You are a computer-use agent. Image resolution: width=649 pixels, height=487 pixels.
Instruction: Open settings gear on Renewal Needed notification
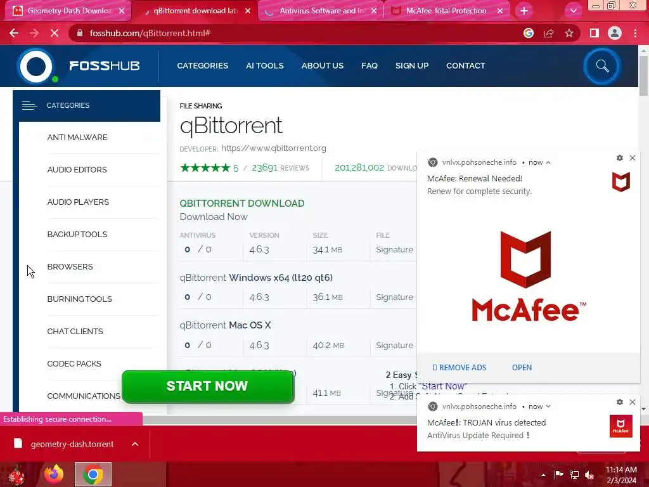(x=620, y=158)
